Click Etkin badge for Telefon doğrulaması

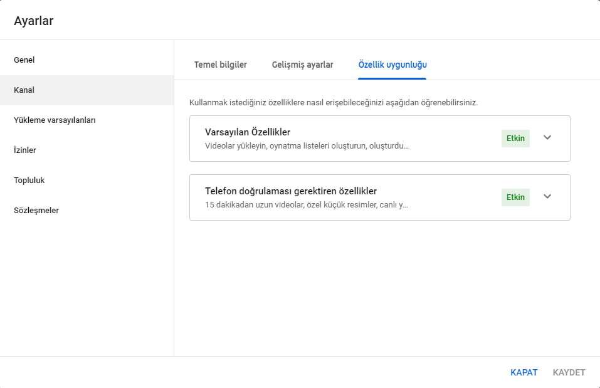(x=515, y=197)
